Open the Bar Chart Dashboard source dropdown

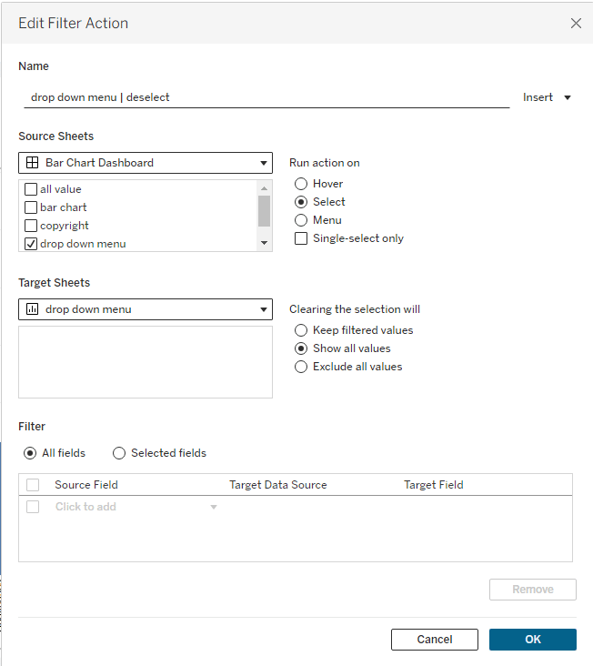(x=146, y=163)
